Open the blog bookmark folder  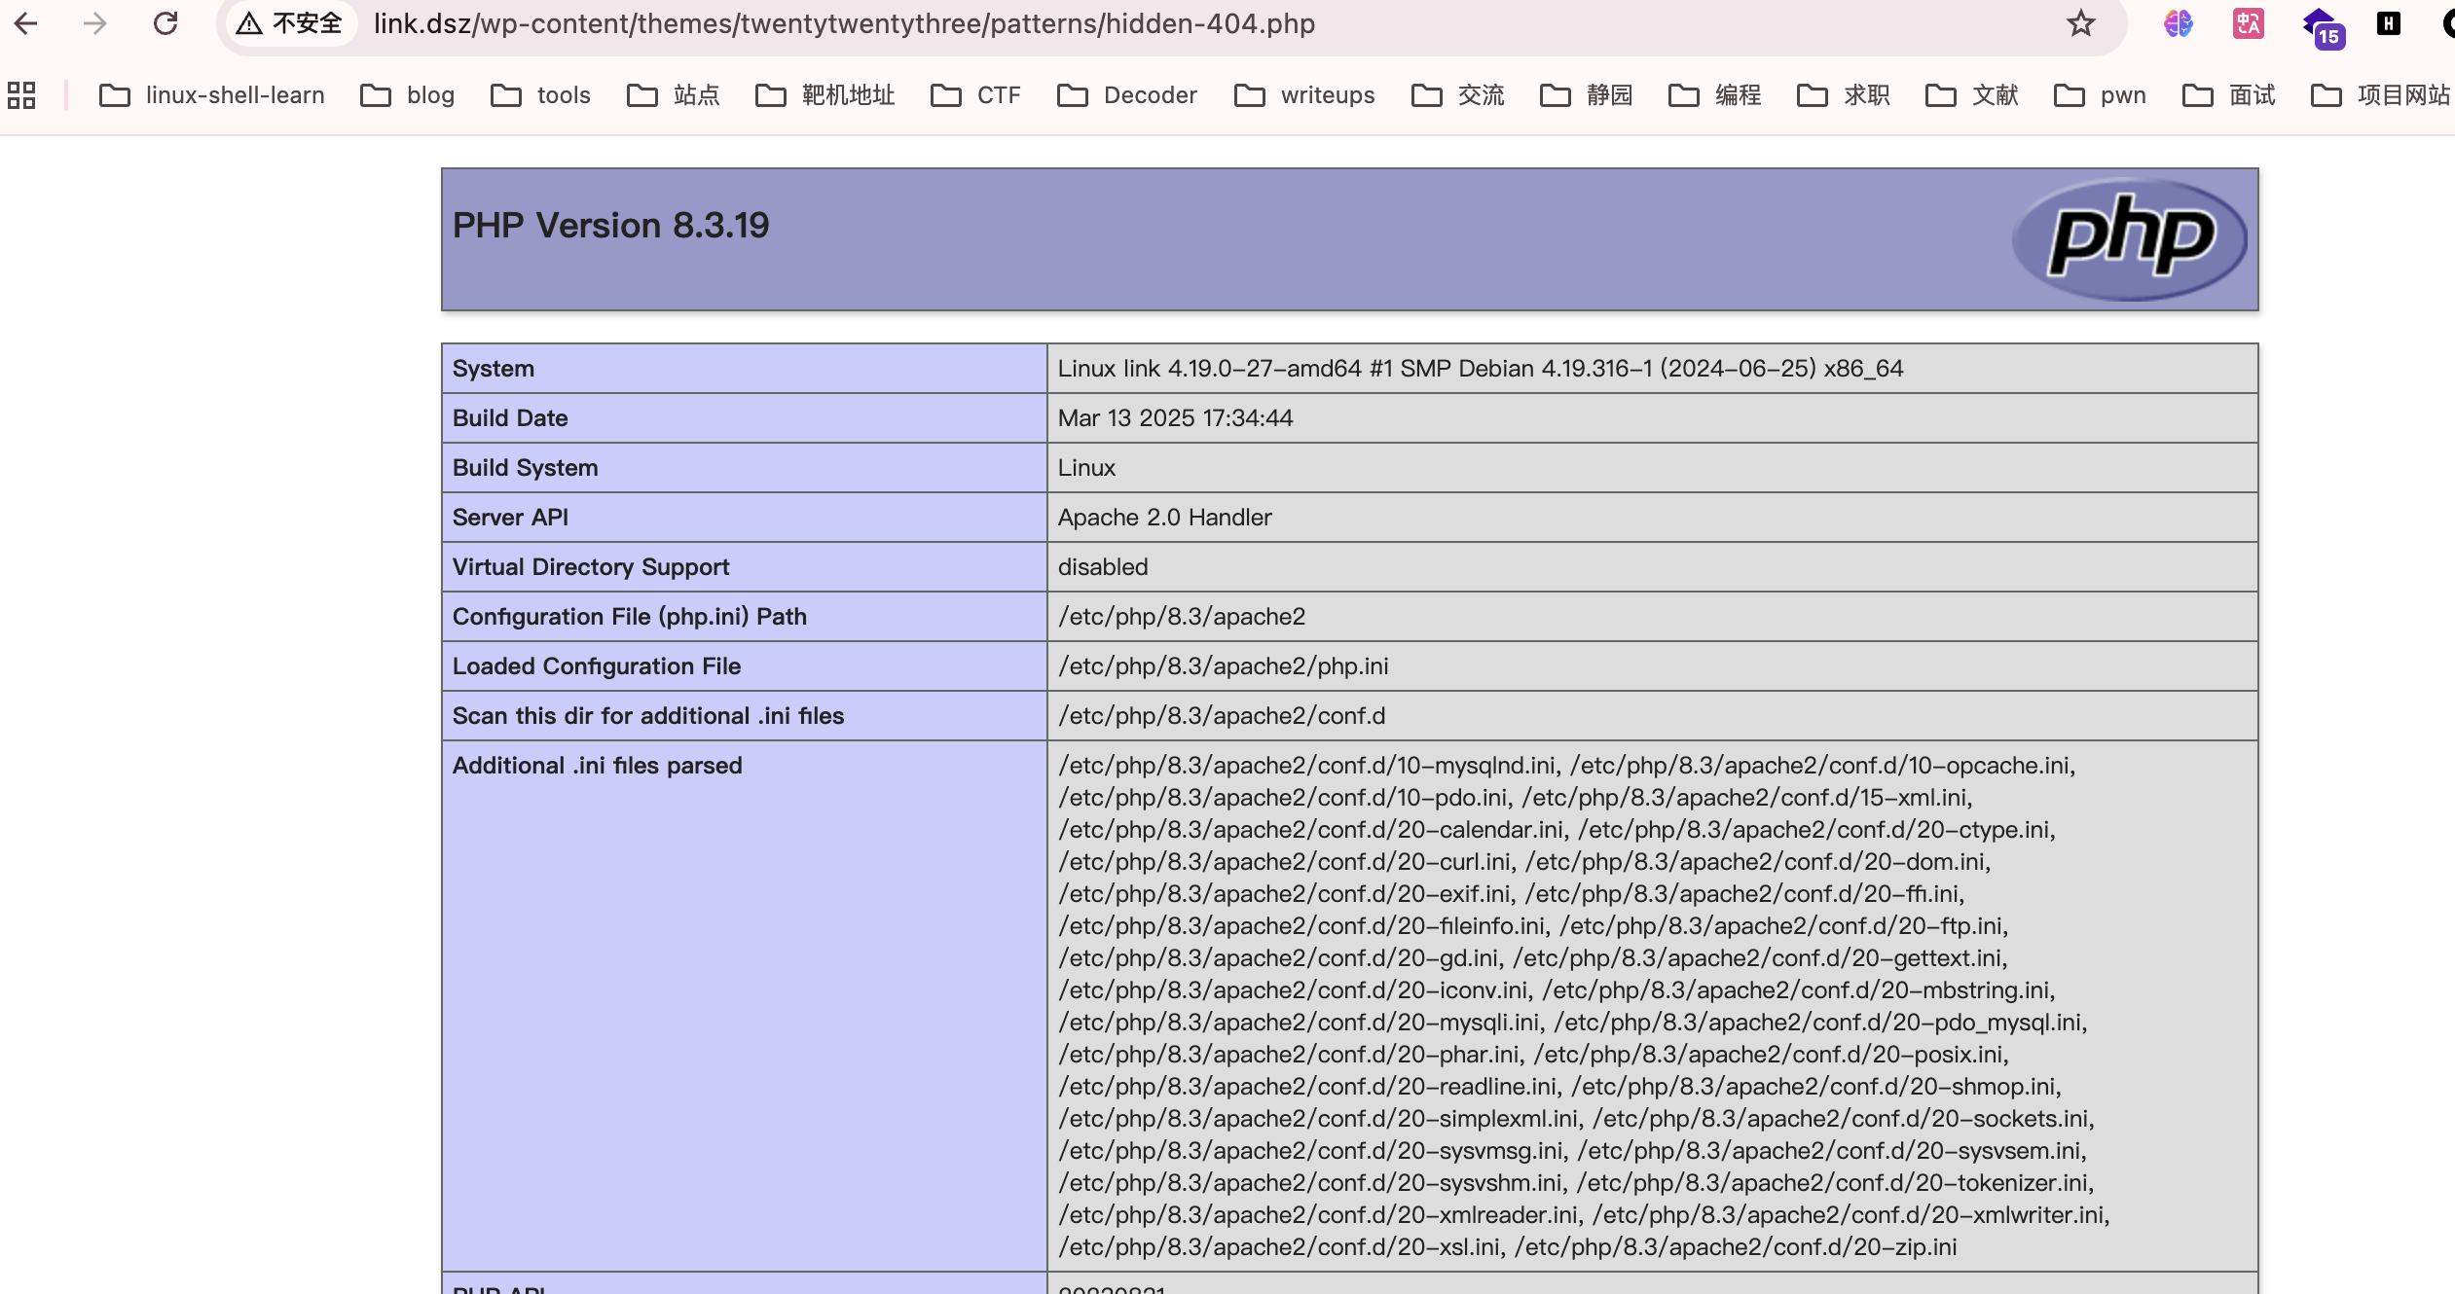(x=408, y=95)
